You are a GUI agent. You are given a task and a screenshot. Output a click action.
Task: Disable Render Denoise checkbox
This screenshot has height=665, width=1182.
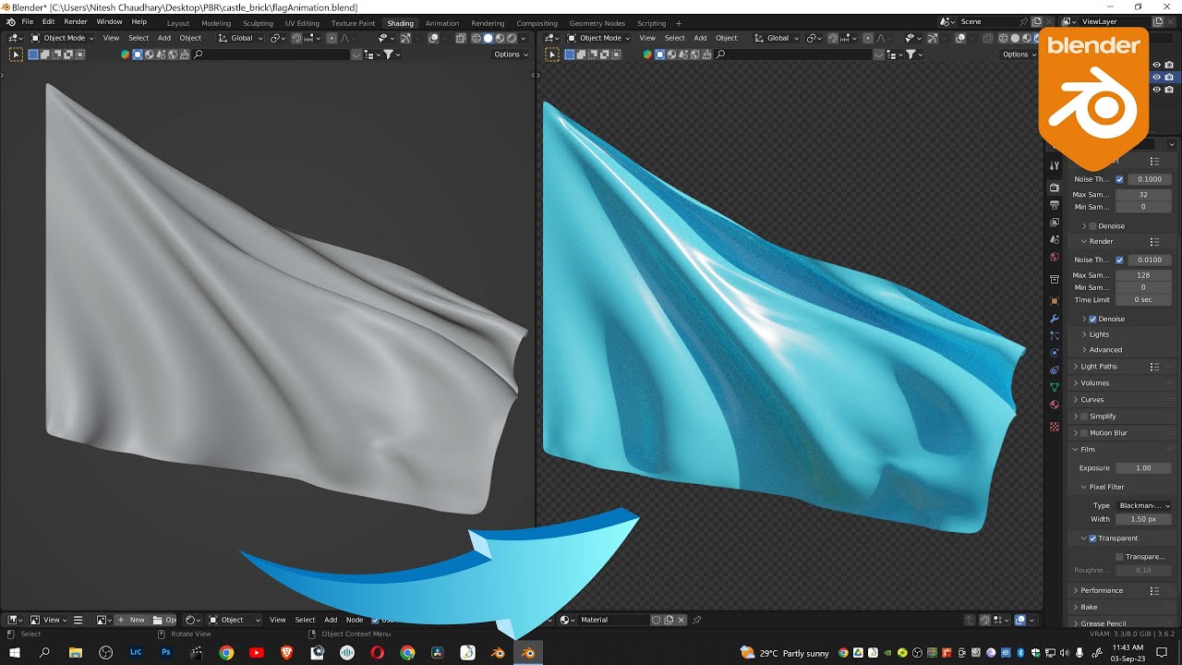(x=1093, y=319)
